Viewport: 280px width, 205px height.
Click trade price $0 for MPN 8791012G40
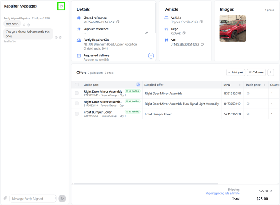pyautogui.click(x=248, y=94)
